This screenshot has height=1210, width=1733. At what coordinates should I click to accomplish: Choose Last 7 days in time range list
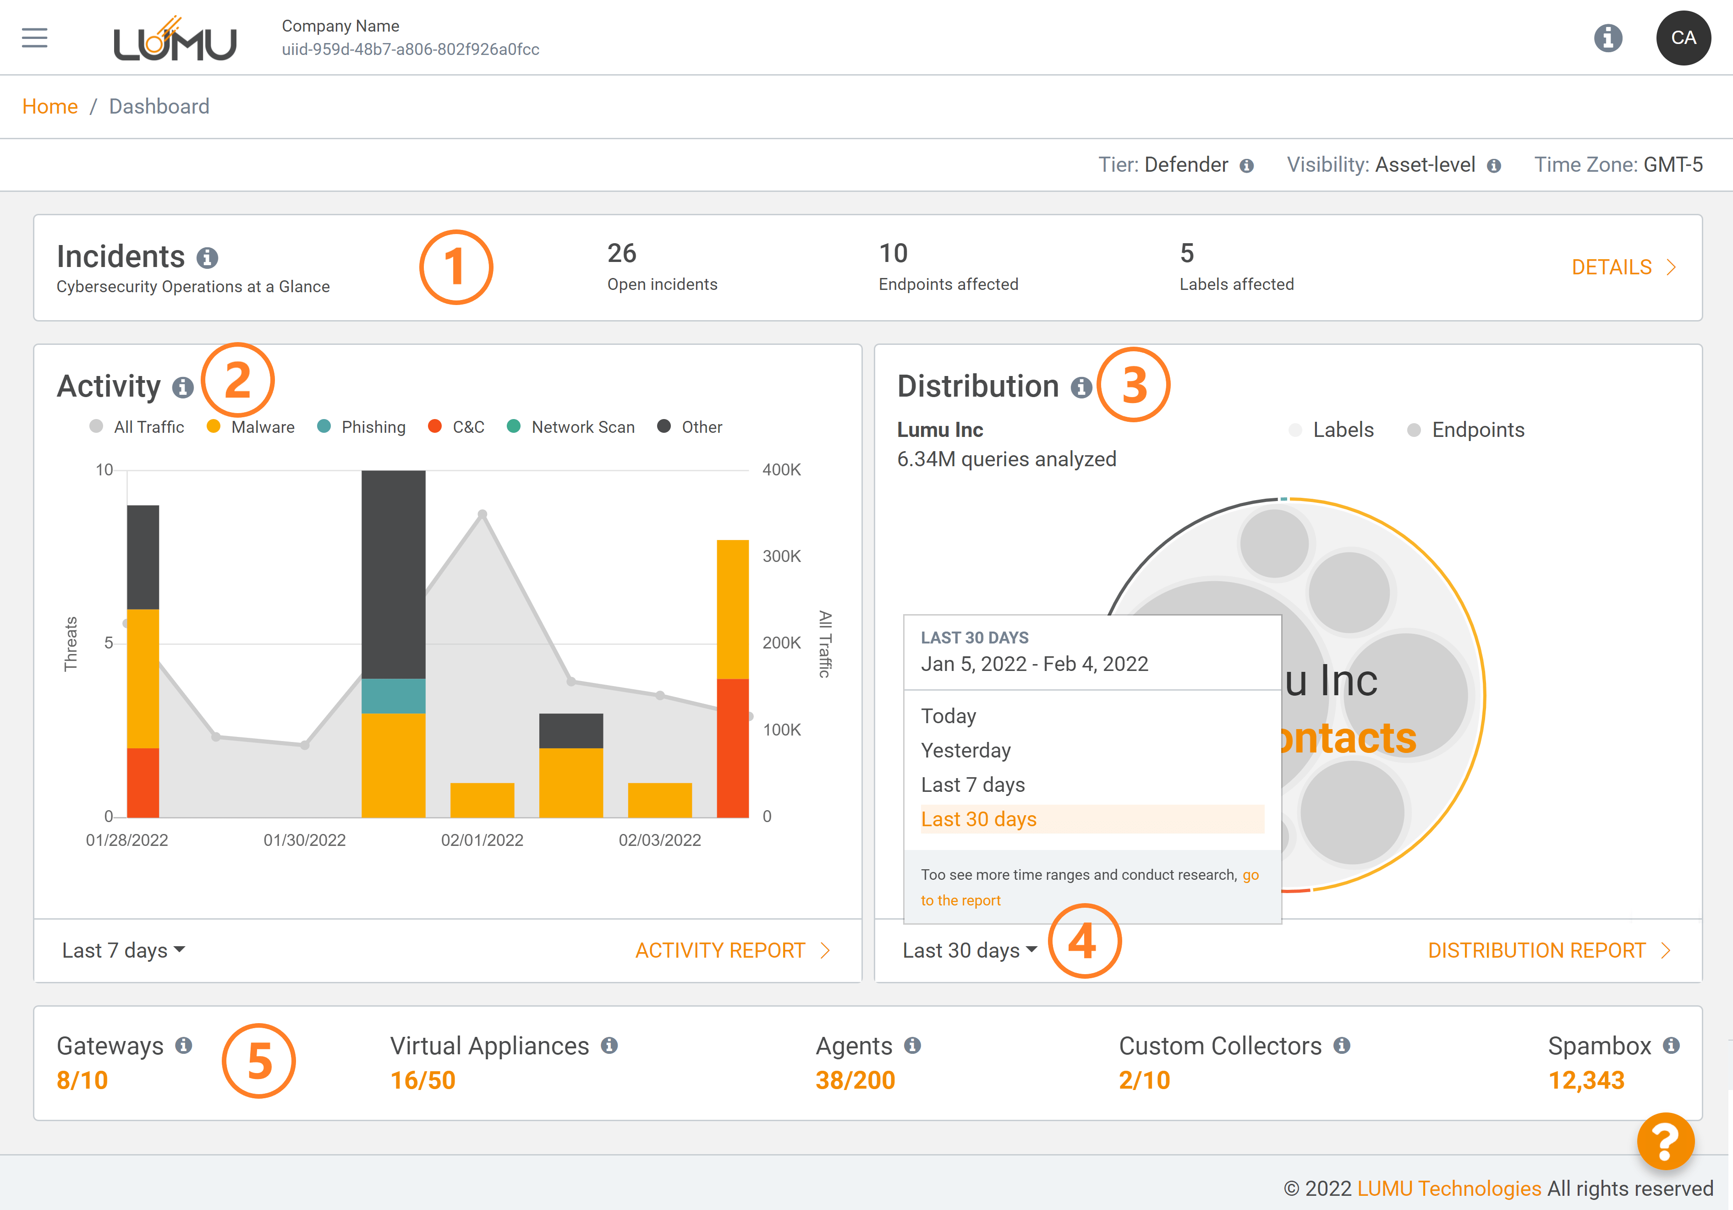click(973, 785)
